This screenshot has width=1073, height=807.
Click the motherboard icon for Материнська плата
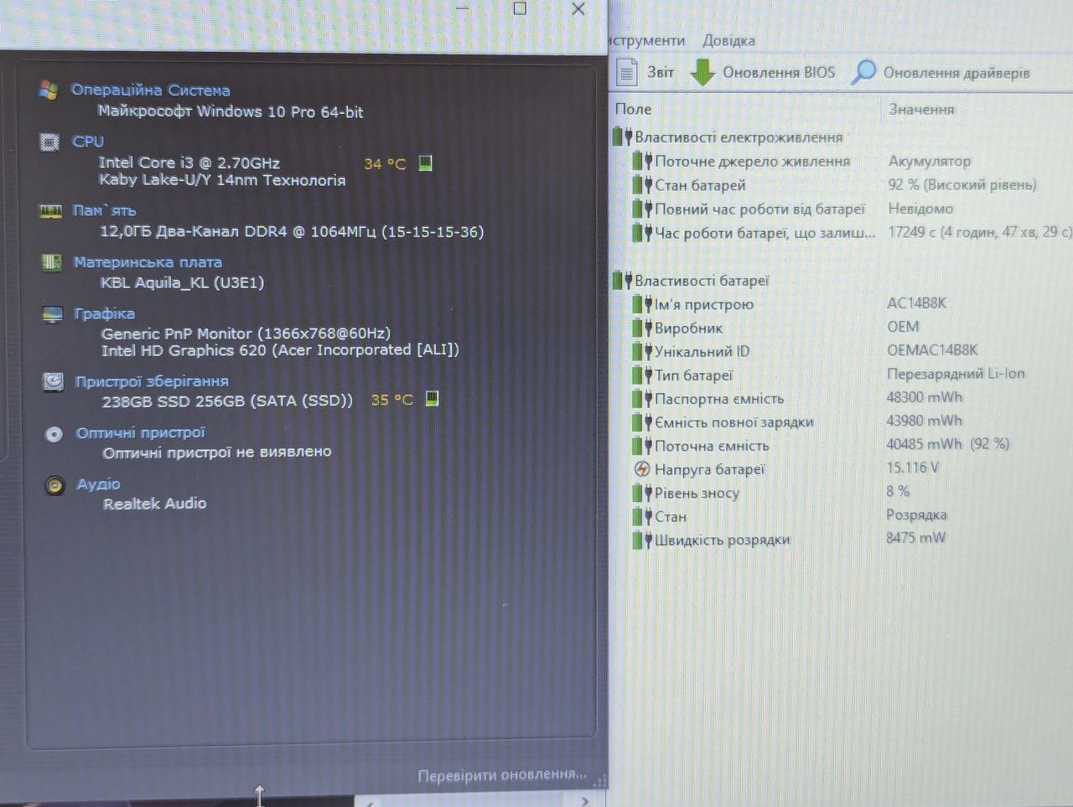point(52,262)
